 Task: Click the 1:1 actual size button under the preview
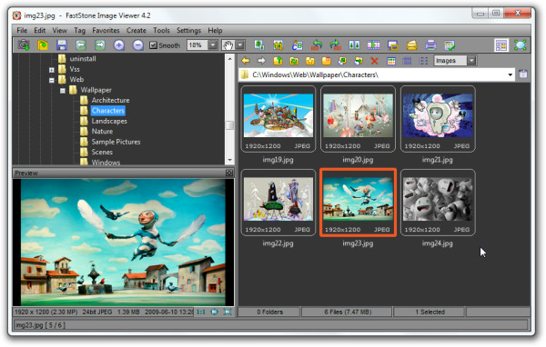coord(201,312)
